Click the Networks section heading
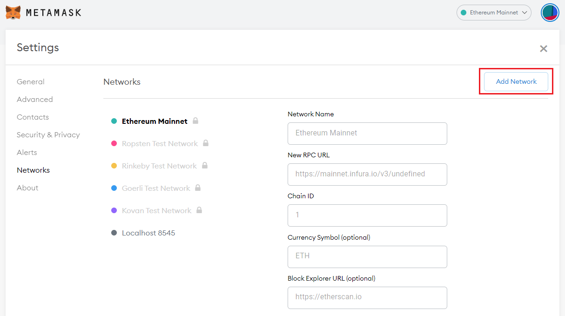The height and width of the screenshot is (316, 565). pos(122,82)
